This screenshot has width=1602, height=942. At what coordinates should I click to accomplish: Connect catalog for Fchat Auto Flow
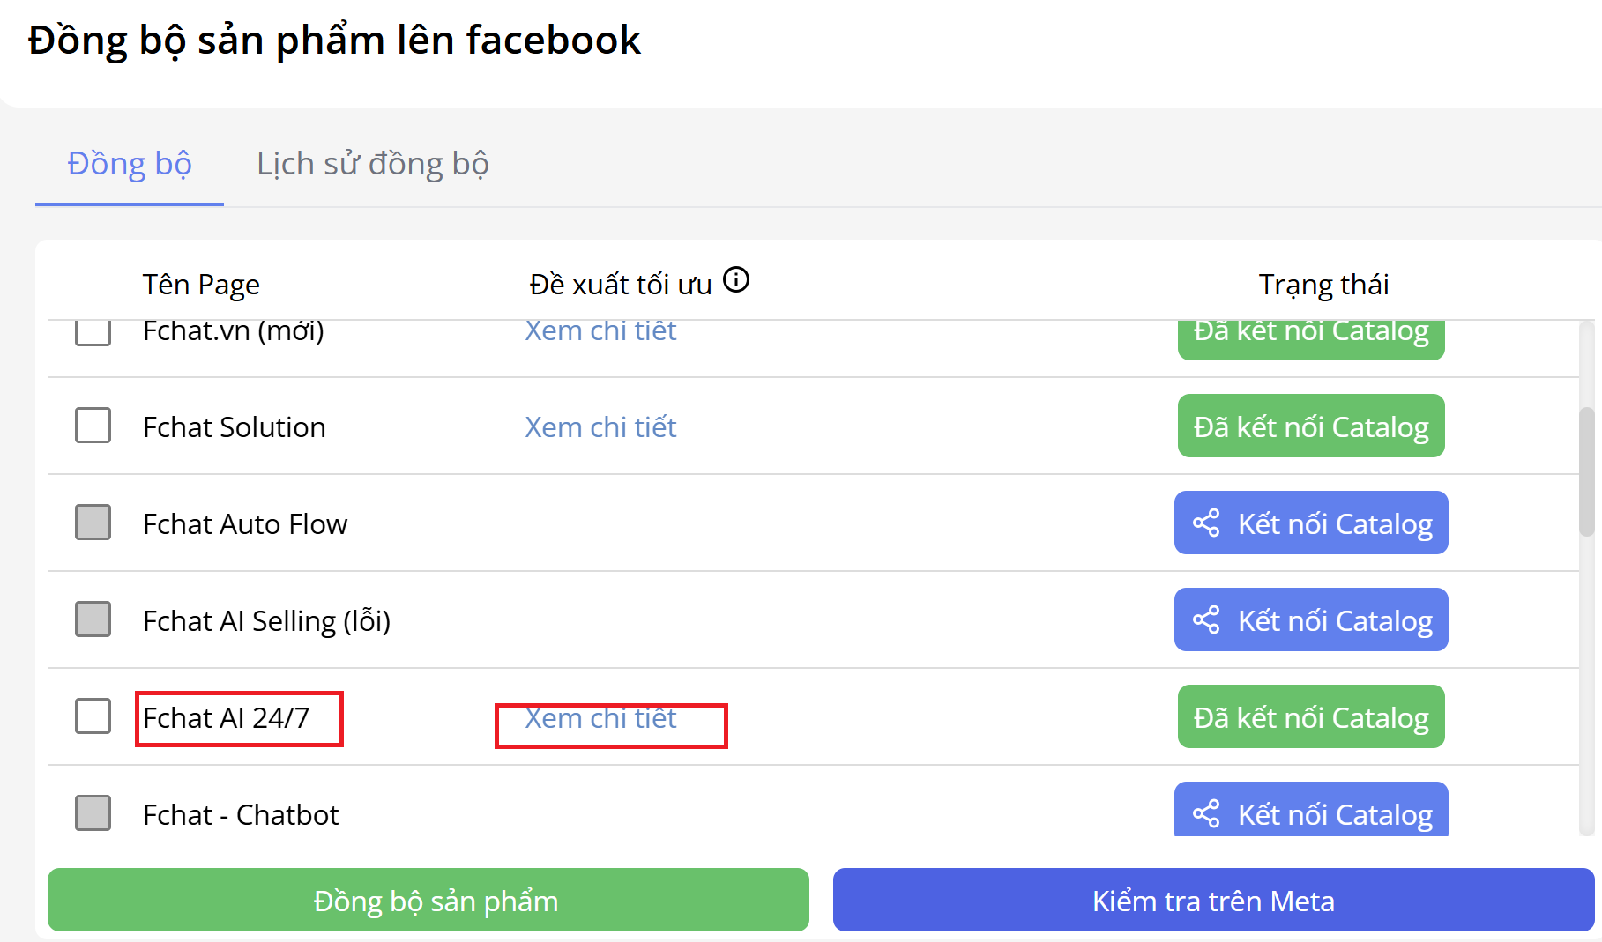pos(1311,523)
